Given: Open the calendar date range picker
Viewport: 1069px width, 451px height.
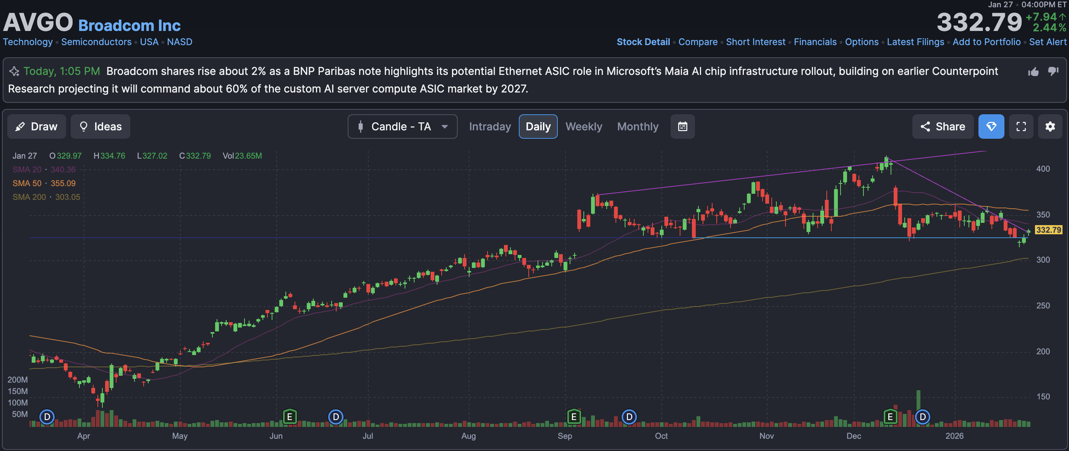Looking at the screenshot, I should tap(682, 127).
